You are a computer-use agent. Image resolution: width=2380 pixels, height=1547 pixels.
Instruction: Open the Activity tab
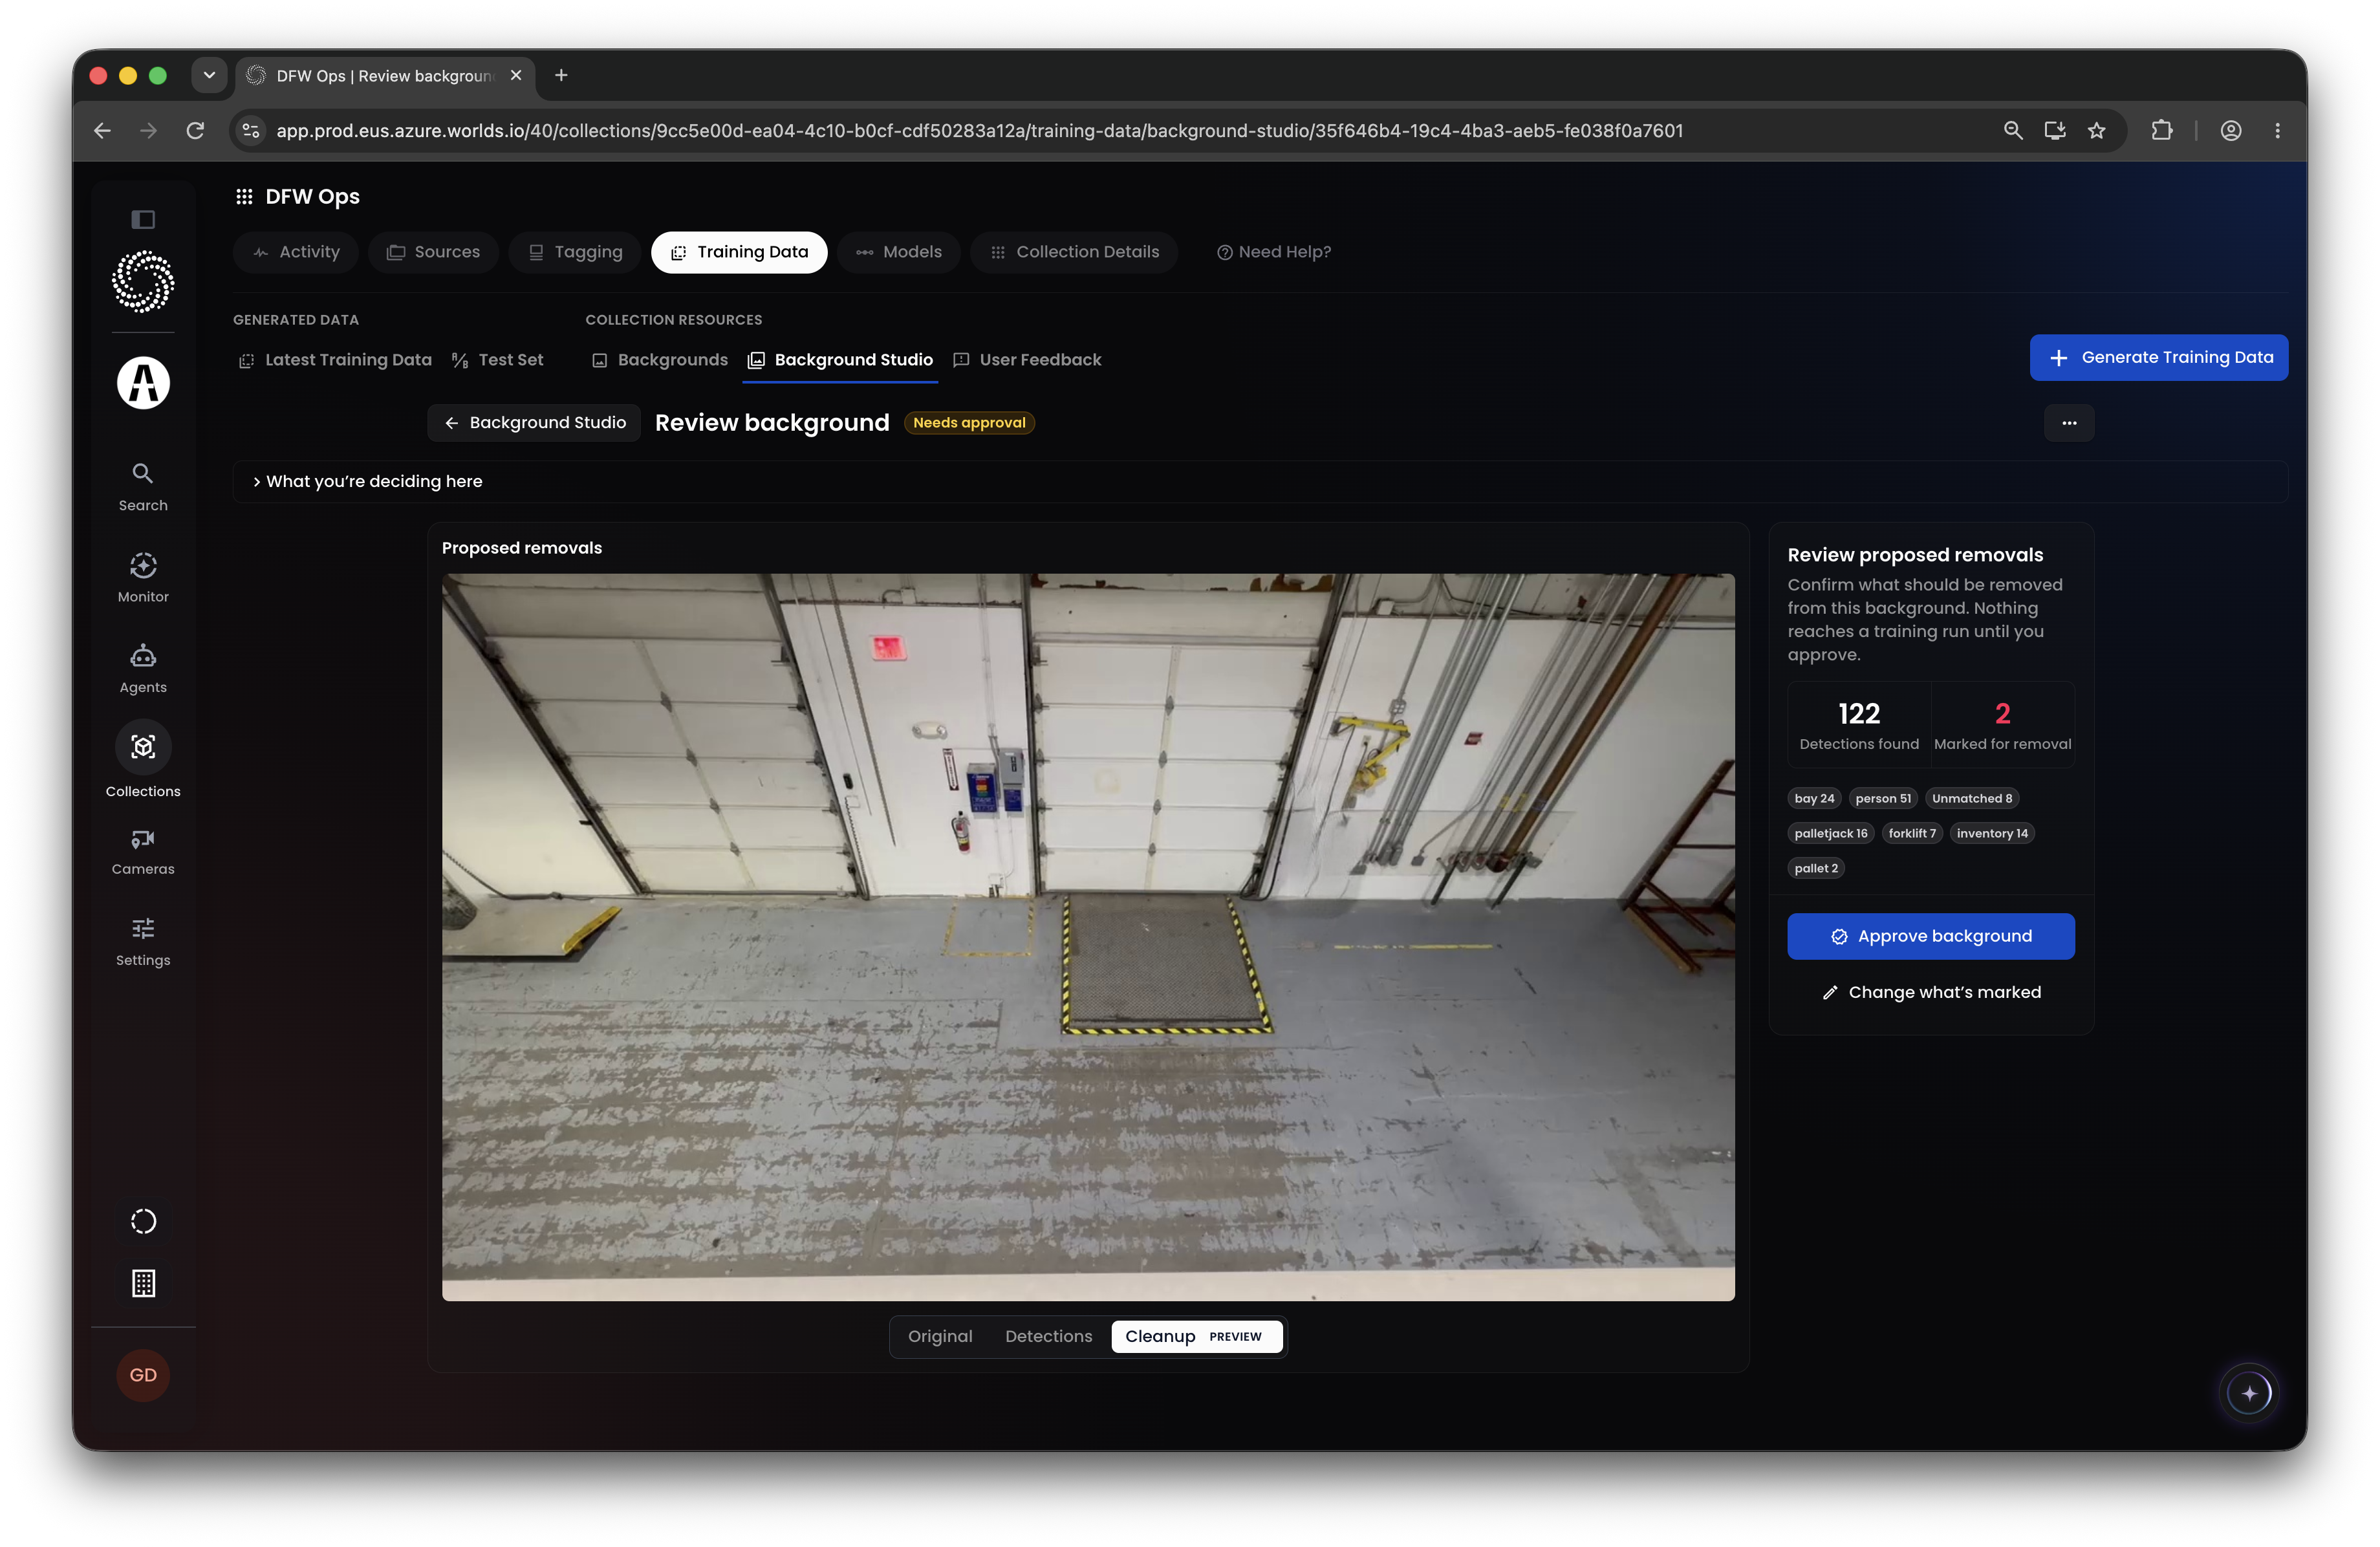[x=296, y=252]
